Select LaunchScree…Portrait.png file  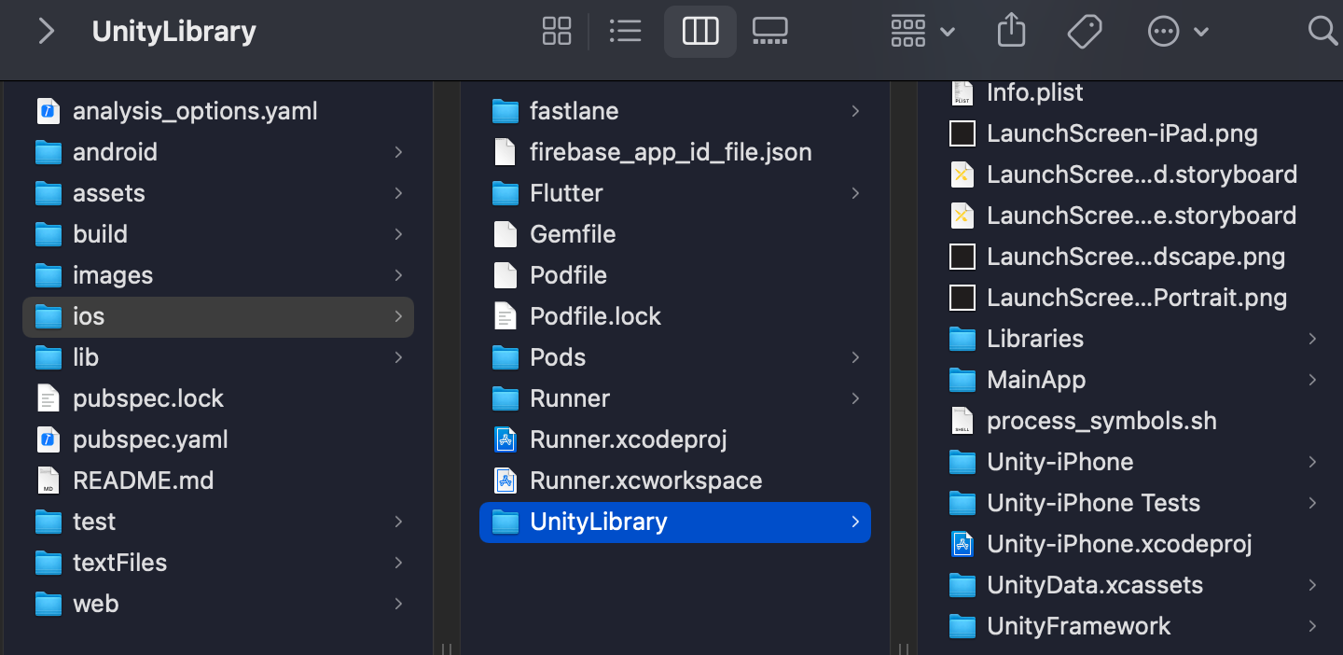(1132, 298)
